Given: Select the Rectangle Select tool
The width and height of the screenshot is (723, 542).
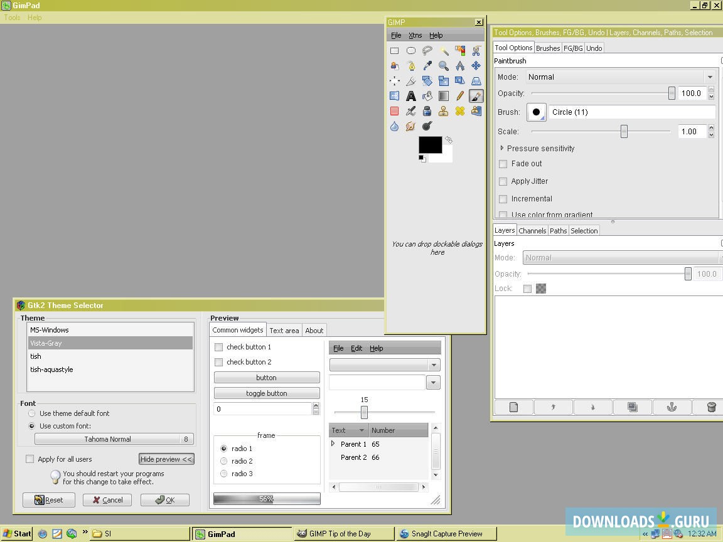Looking at the screenshot, I should pyautogui.click(x=395, y=50).
